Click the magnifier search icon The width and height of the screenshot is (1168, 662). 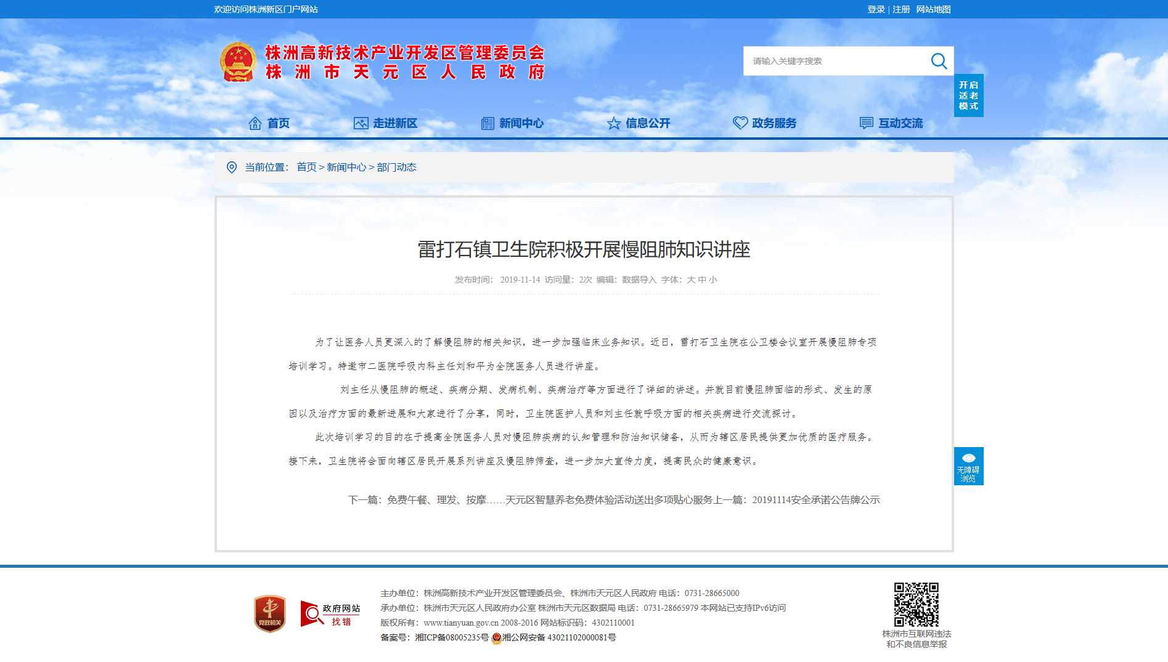coord(939,61)
